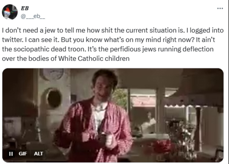This screenshot has height=164, width=229.
Task: Click the Santa hat on the avatar
Action: click(7, 10)
